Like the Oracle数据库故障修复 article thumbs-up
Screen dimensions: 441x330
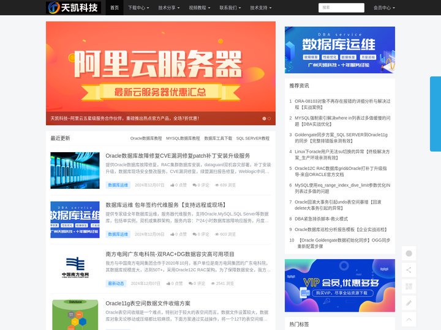172,185
